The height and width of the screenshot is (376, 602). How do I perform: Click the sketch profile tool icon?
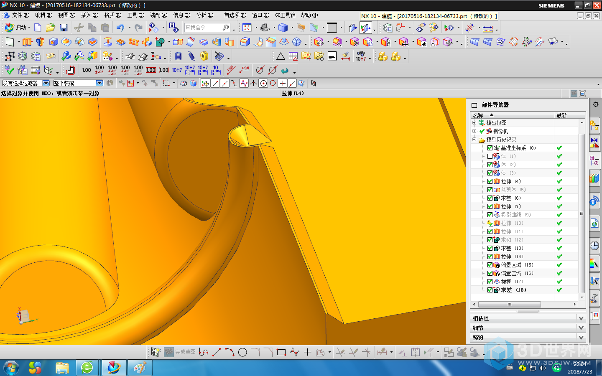[x=204, y=352]
